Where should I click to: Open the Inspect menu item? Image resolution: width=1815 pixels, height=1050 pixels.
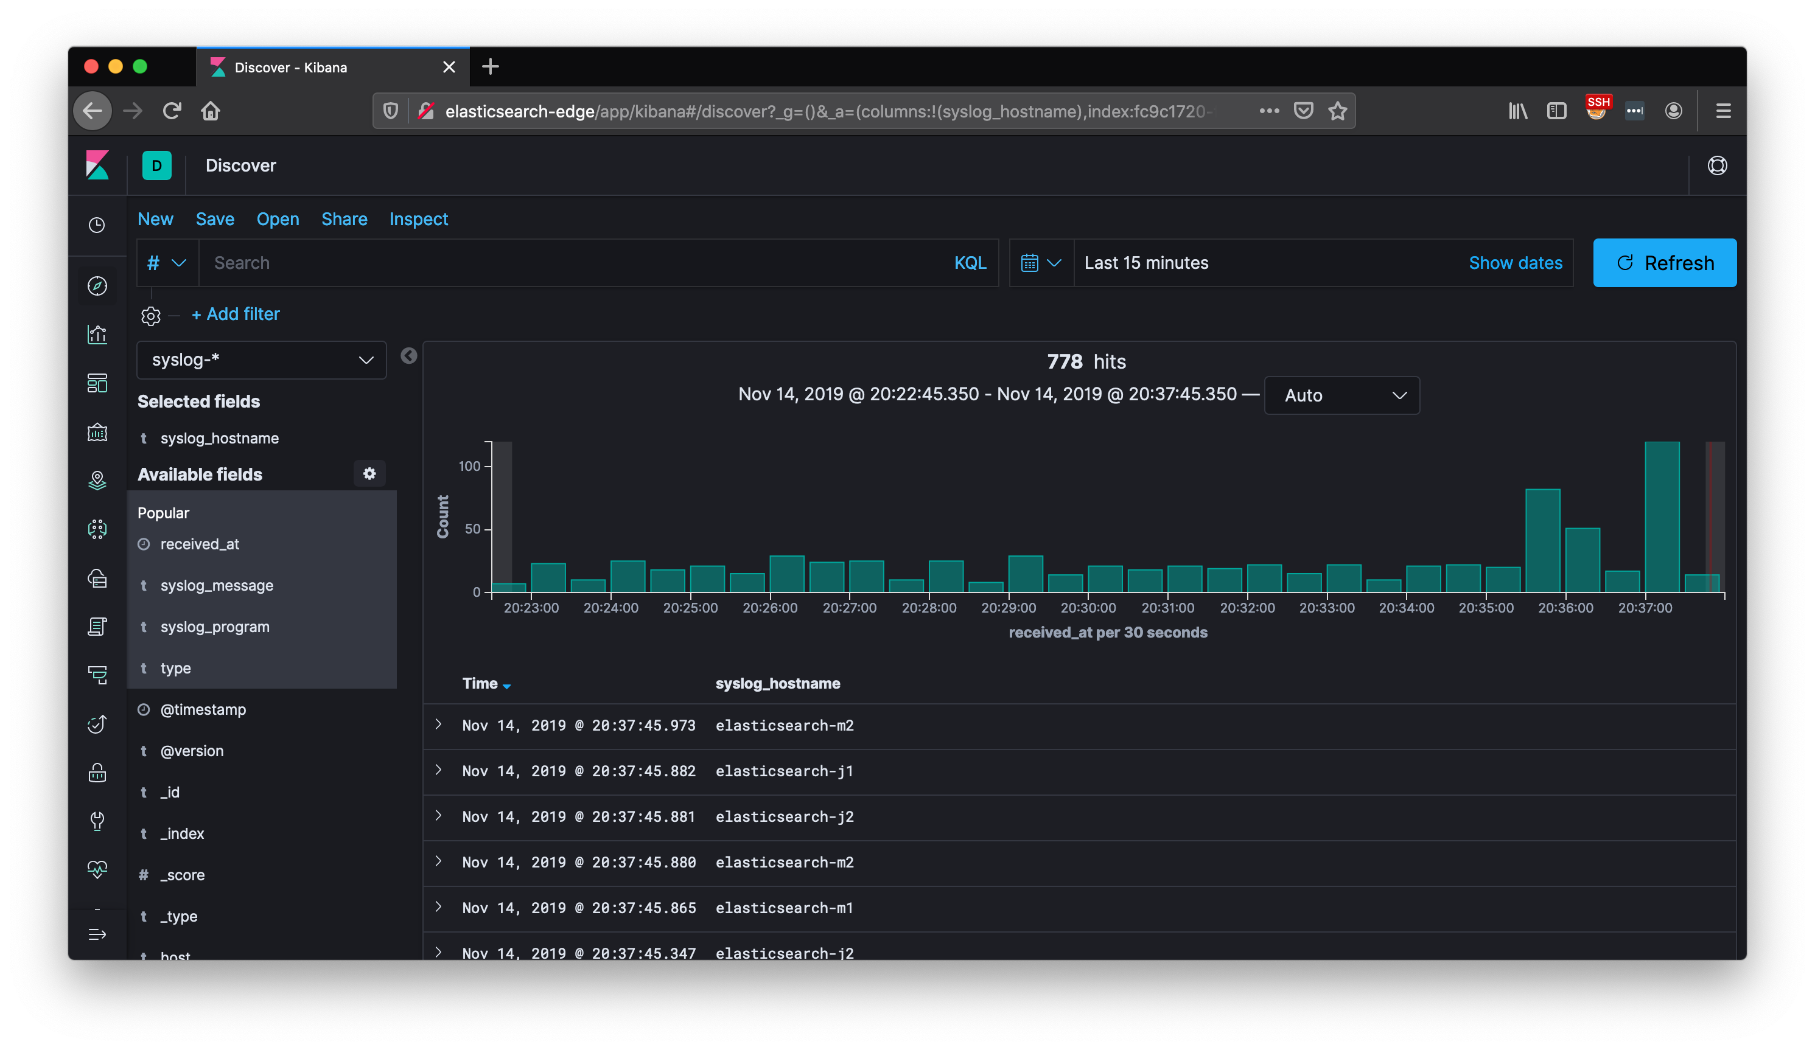click(419, 219)
